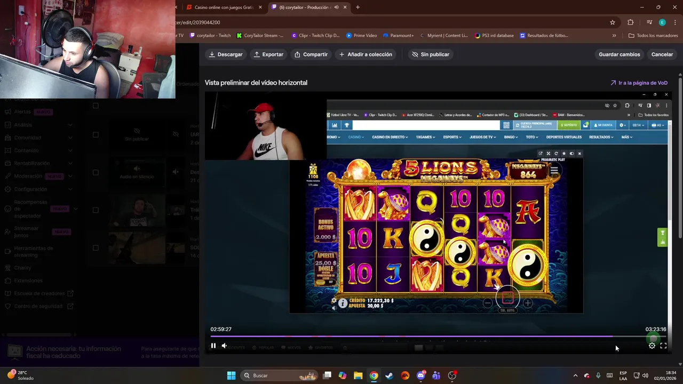This screenshot has height=384, width=683.
Task: Open the Paramount+ bookmark
Action: point(398,36)
